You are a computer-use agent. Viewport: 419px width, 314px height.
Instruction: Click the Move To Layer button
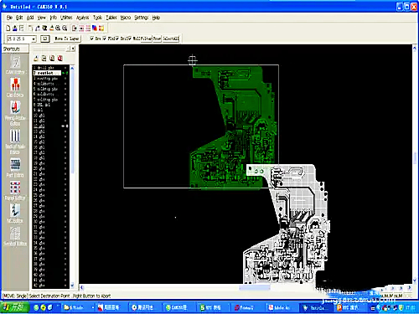coord(67,39)
